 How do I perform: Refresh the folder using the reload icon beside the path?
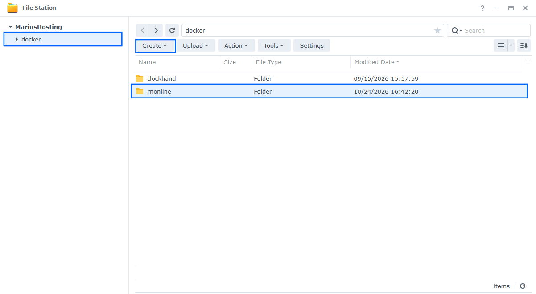(x=172, y=30)
